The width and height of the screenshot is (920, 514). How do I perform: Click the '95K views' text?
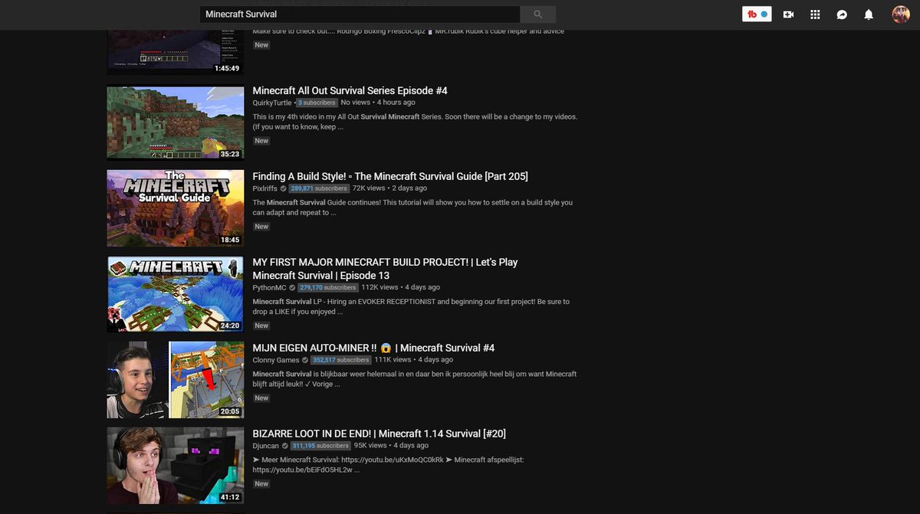[370, 445]
